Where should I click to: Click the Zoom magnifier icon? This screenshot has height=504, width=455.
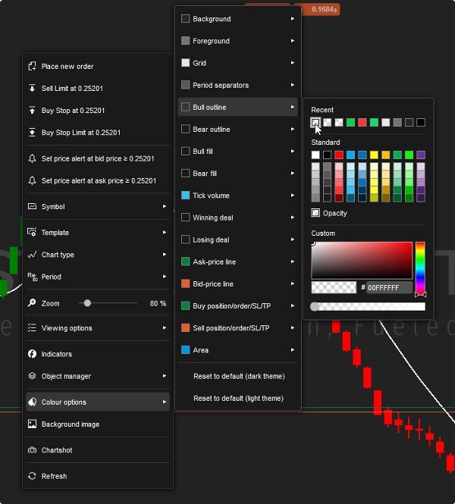pos(32,303)
